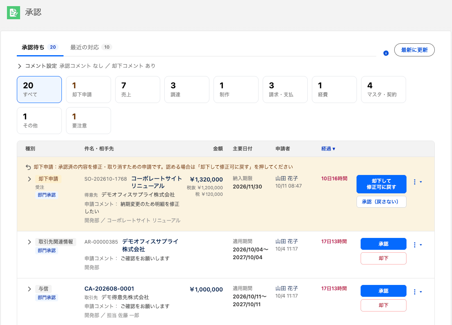
Task: Expand the 却下申請 row details
Action: point(30,179)
